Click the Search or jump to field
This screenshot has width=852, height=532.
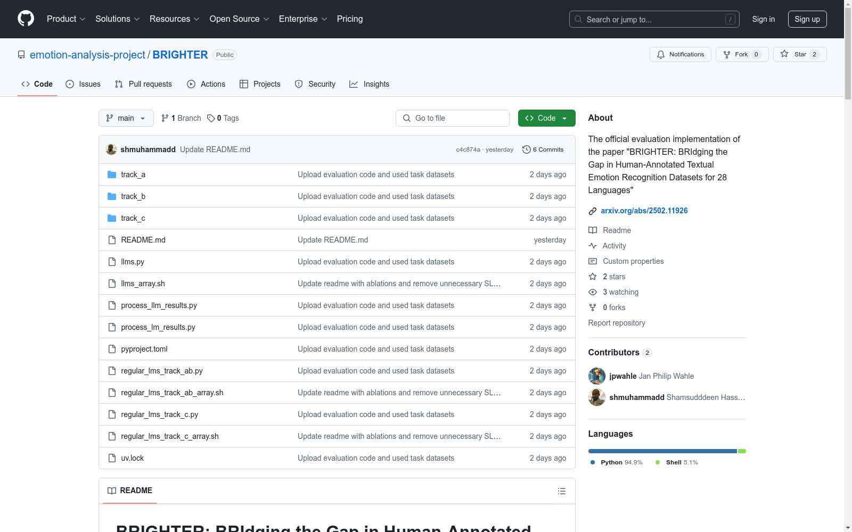654,19
